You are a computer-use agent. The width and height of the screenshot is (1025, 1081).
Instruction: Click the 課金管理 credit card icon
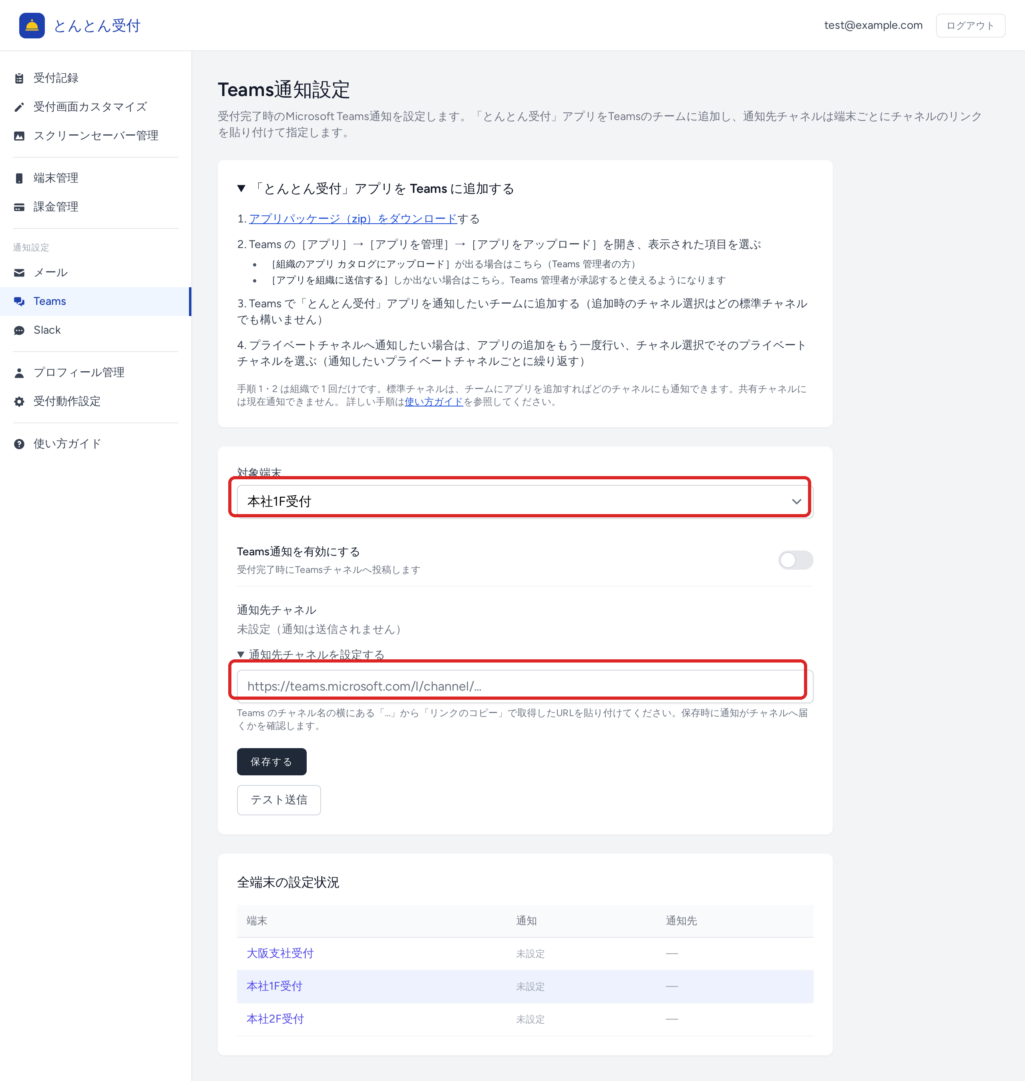19,207
